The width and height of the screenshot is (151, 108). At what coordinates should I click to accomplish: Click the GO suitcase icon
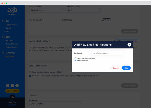3,21
